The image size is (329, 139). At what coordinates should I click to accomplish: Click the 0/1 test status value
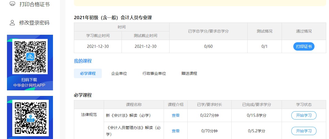pyautogui.click(x=264, y=46)
